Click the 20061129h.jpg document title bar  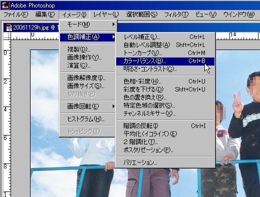tap(132, 27)
